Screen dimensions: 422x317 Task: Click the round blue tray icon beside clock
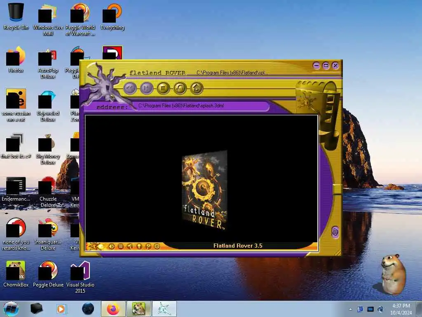tap(380, 309)
